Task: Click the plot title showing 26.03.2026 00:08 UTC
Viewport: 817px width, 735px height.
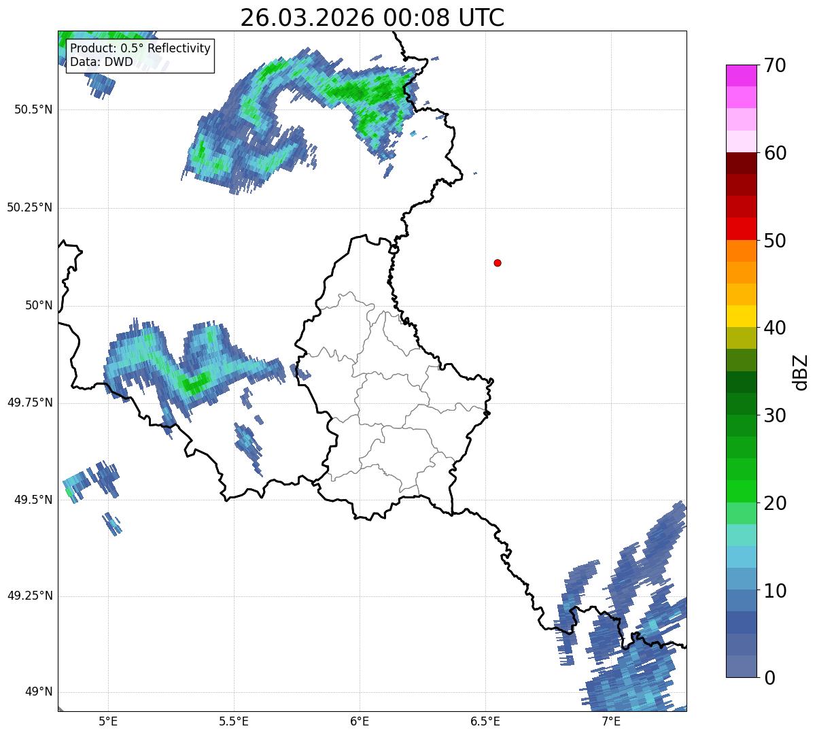Action: click(372, 18)
